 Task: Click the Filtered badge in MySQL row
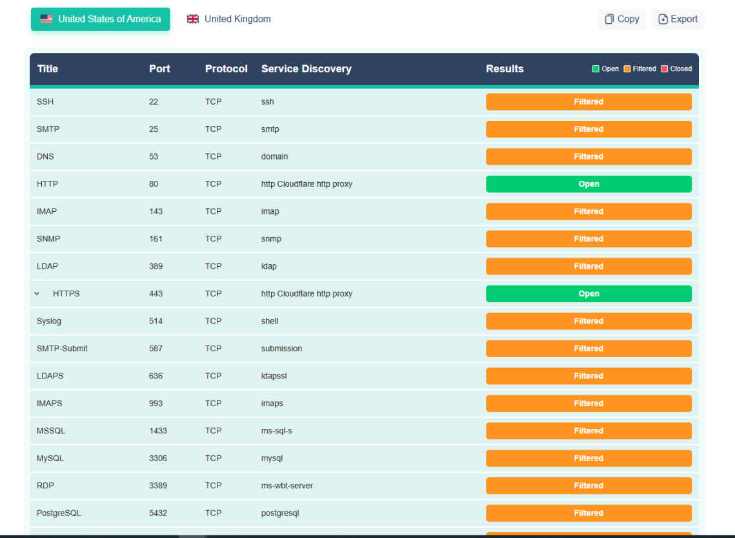589,459
